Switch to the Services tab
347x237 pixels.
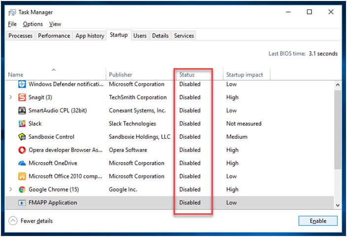click(x=184, y=36)
